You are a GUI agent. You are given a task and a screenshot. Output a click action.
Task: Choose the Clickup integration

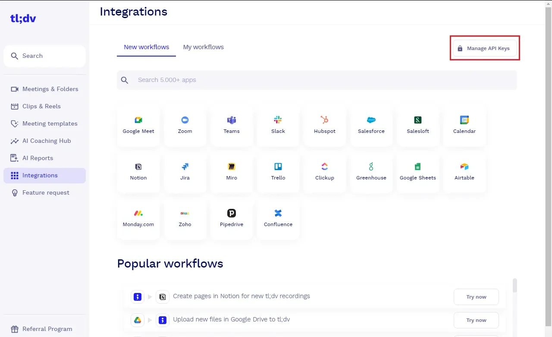[x=325, y=172]
